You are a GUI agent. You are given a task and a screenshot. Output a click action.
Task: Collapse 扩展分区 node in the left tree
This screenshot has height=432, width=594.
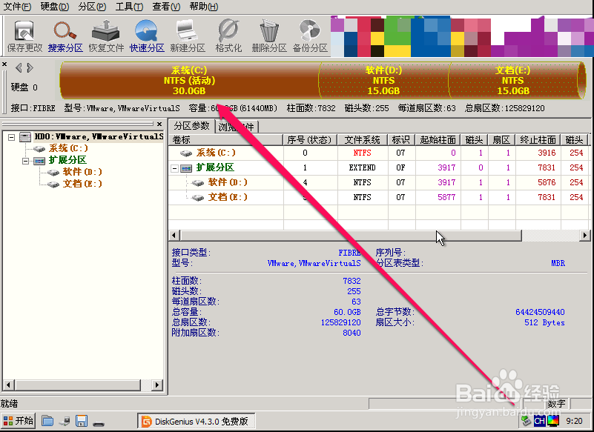pos(25,162)
